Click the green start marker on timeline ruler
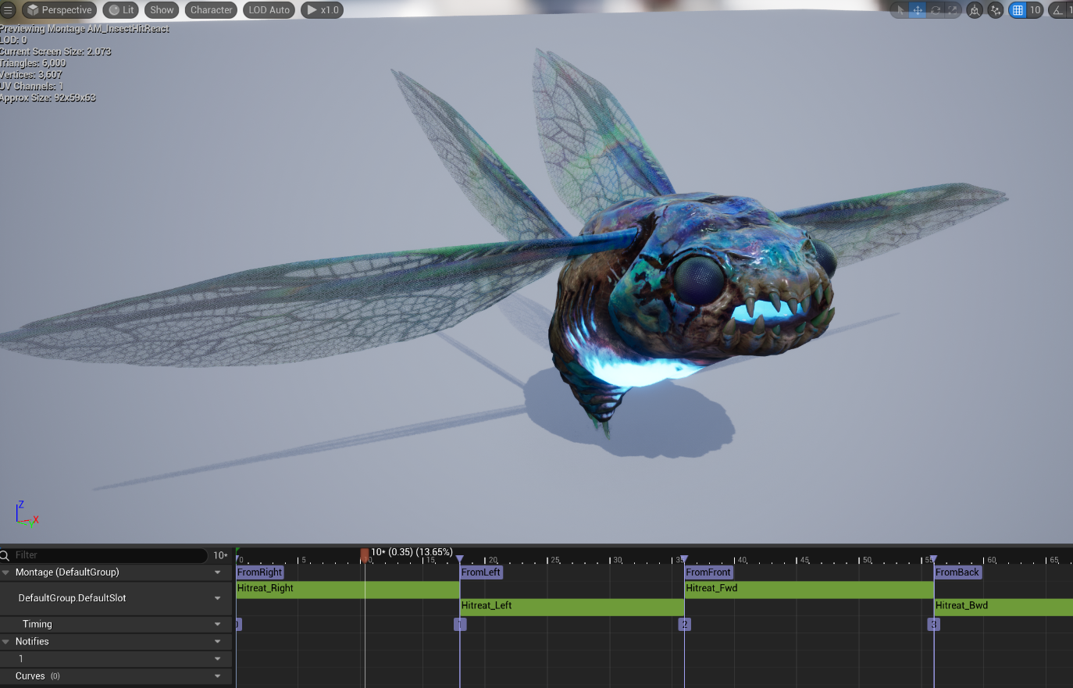This screenshot has height=688, width=1073. [x=237, y=552]
